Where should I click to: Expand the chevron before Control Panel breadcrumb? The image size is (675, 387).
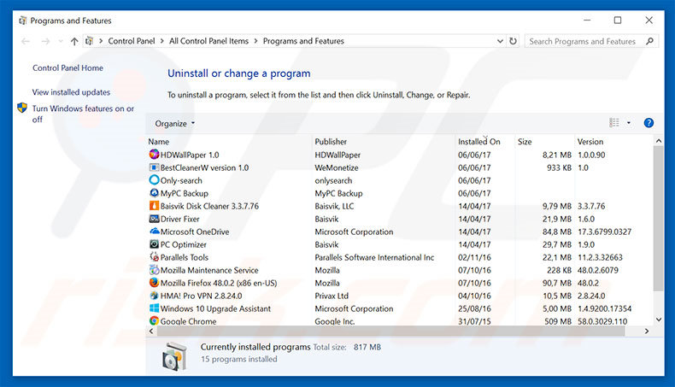click(x=101, y=41)
